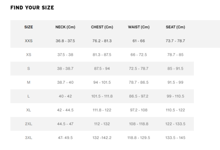Click the 3XL size row label
Screen dimensions: 220x150
tap(29, 138)
